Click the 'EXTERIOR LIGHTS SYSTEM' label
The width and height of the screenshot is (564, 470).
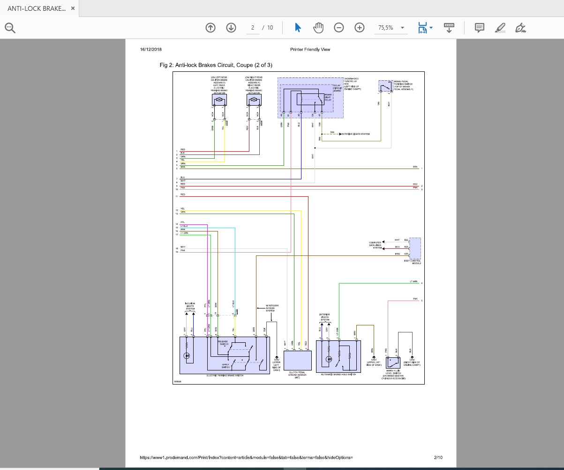point(355,134)
